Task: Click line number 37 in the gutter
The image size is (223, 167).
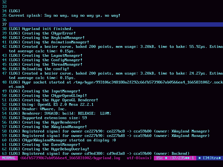Action: 4,24
